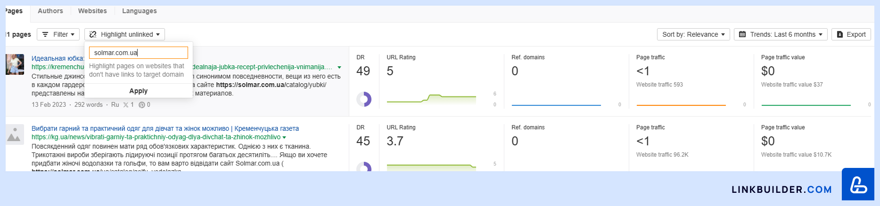This screenshot has width=880, height=206.
Task: Click the '13 Feb 2023' date
Action: pos(49,105)
